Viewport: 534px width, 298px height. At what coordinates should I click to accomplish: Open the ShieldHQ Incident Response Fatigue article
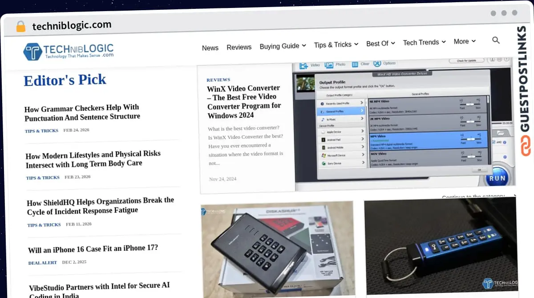(100, 205)
